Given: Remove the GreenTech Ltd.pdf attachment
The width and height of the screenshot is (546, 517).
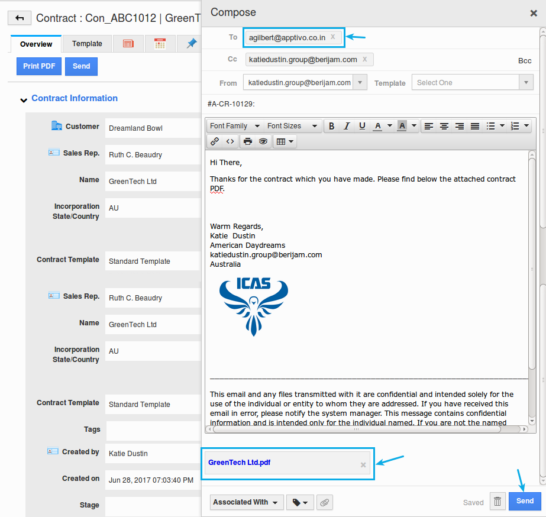Looking at the screenshot, I should tap(363, 465).
